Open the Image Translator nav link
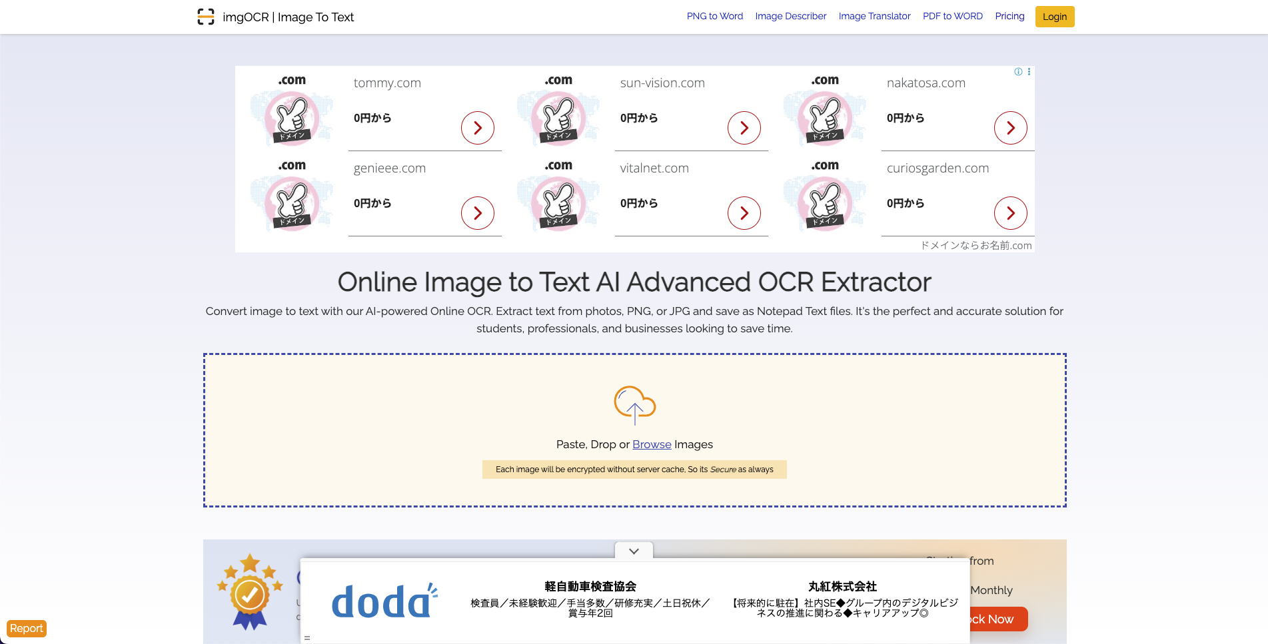Image resolution: width=1268 pixels, height=644 pixels. [874, 16]
